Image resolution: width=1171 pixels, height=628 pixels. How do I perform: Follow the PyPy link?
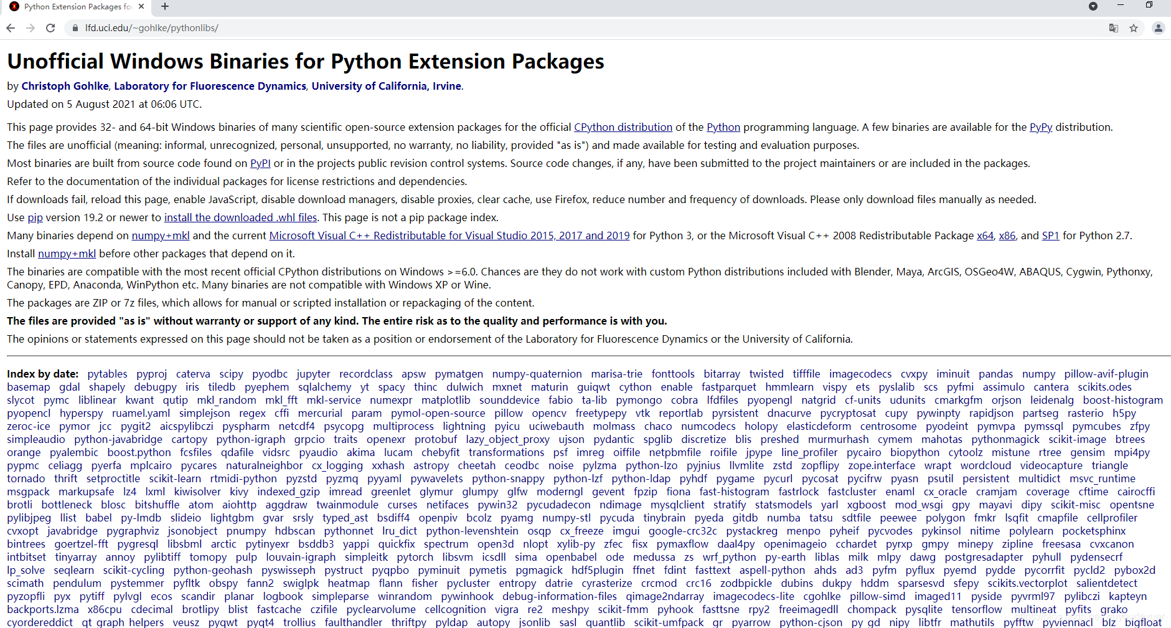[1040, 127]
